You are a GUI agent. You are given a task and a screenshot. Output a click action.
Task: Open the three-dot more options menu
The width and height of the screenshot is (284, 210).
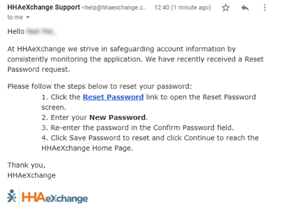point(265,8)
